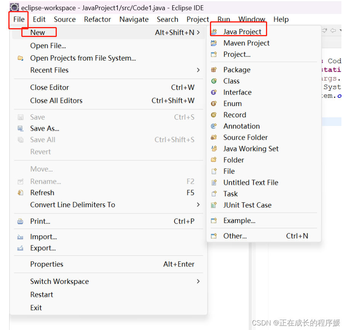346x330 pixels.
Task: Open the Refactor menu
Action: point(97,19)
